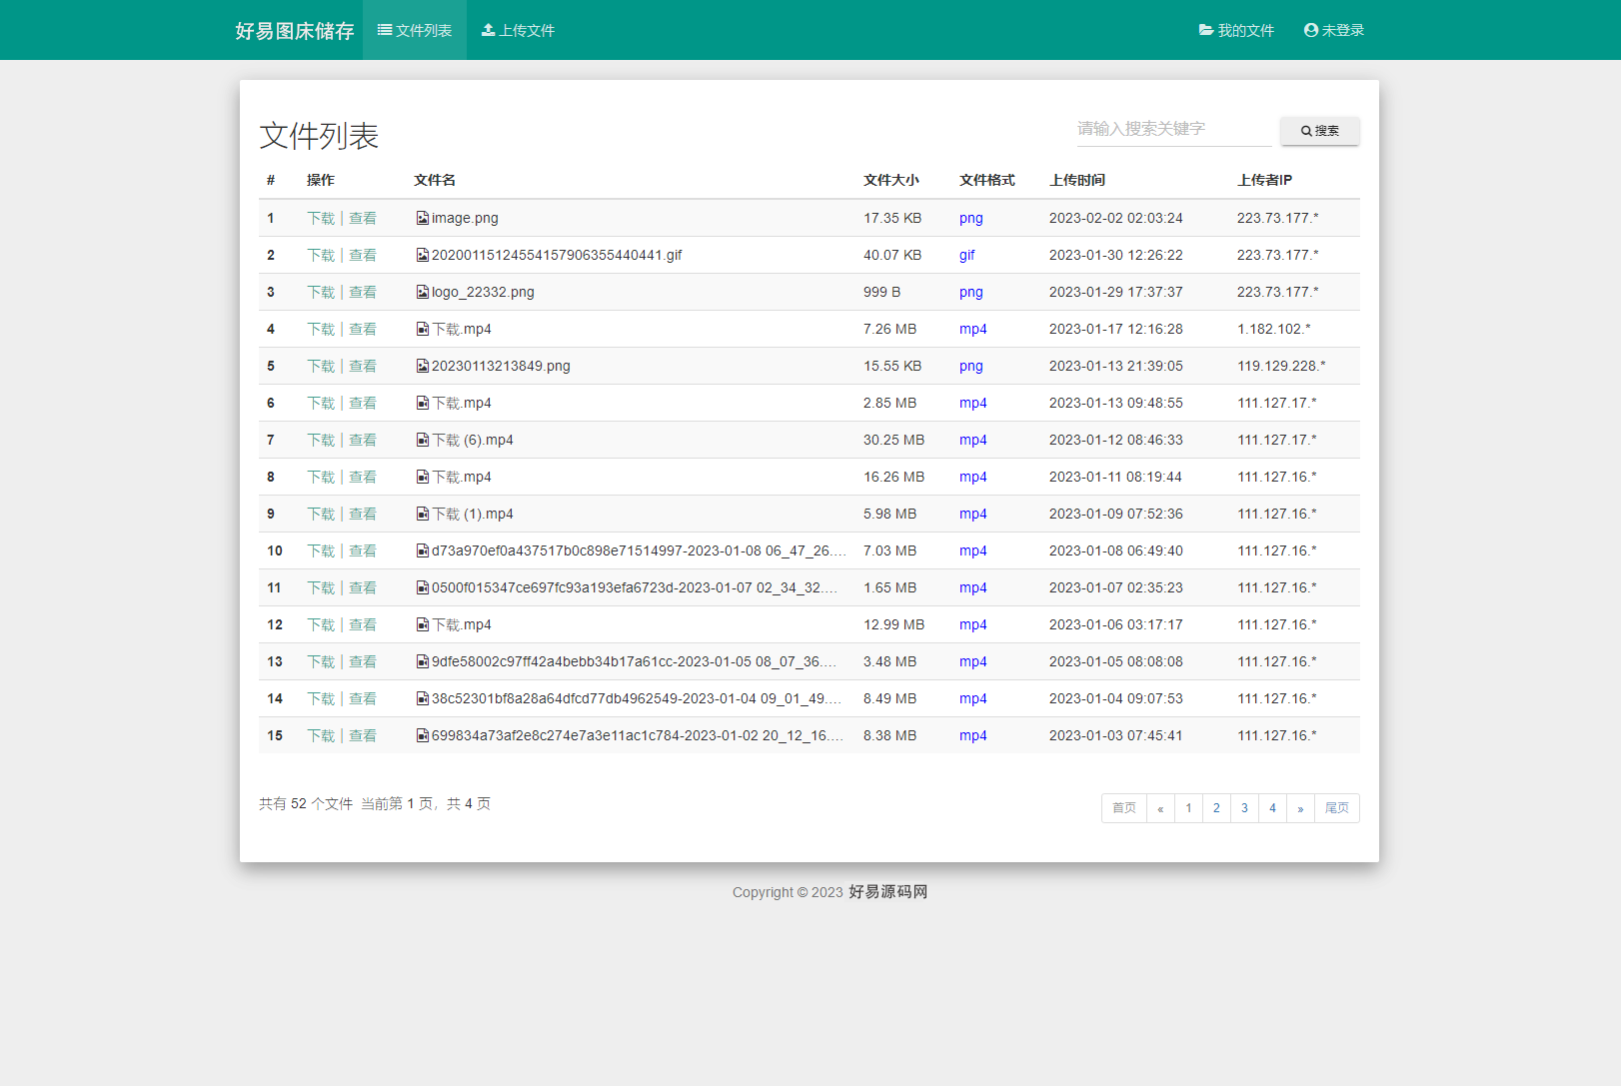This screenshot has width=1621, height=1086.
Task: Click the video file icon in row 4
Action: tap(423, 329)
